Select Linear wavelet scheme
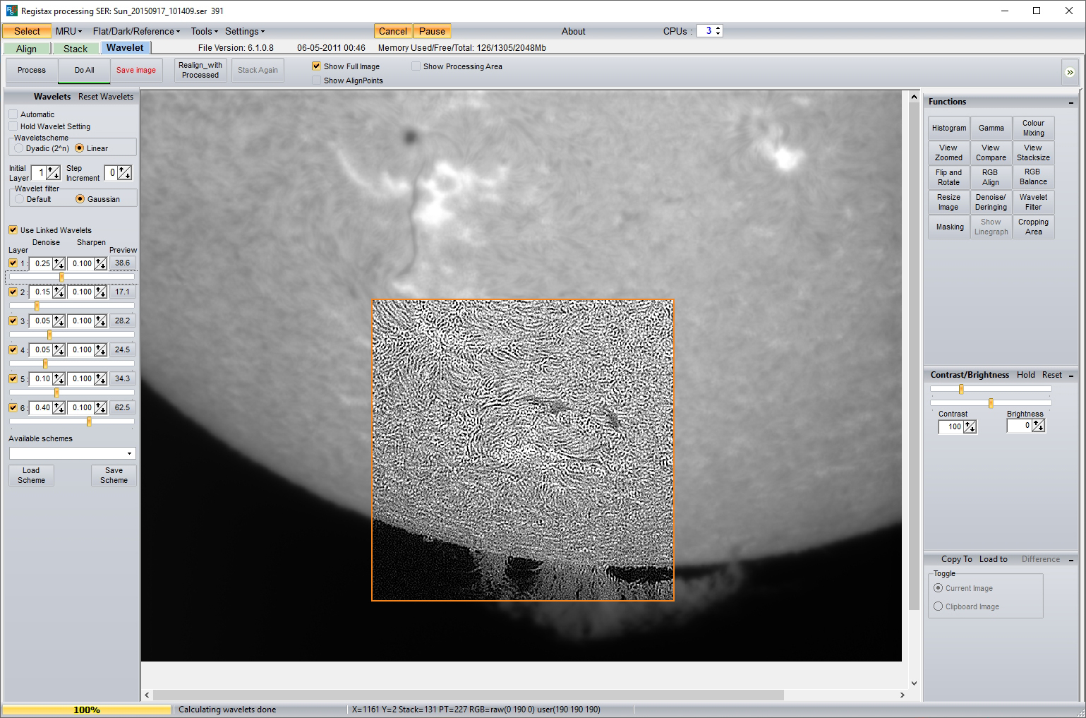1086x718 pixels. click(80, 148)
